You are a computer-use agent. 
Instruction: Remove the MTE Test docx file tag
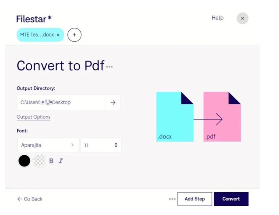pos(58,35)
